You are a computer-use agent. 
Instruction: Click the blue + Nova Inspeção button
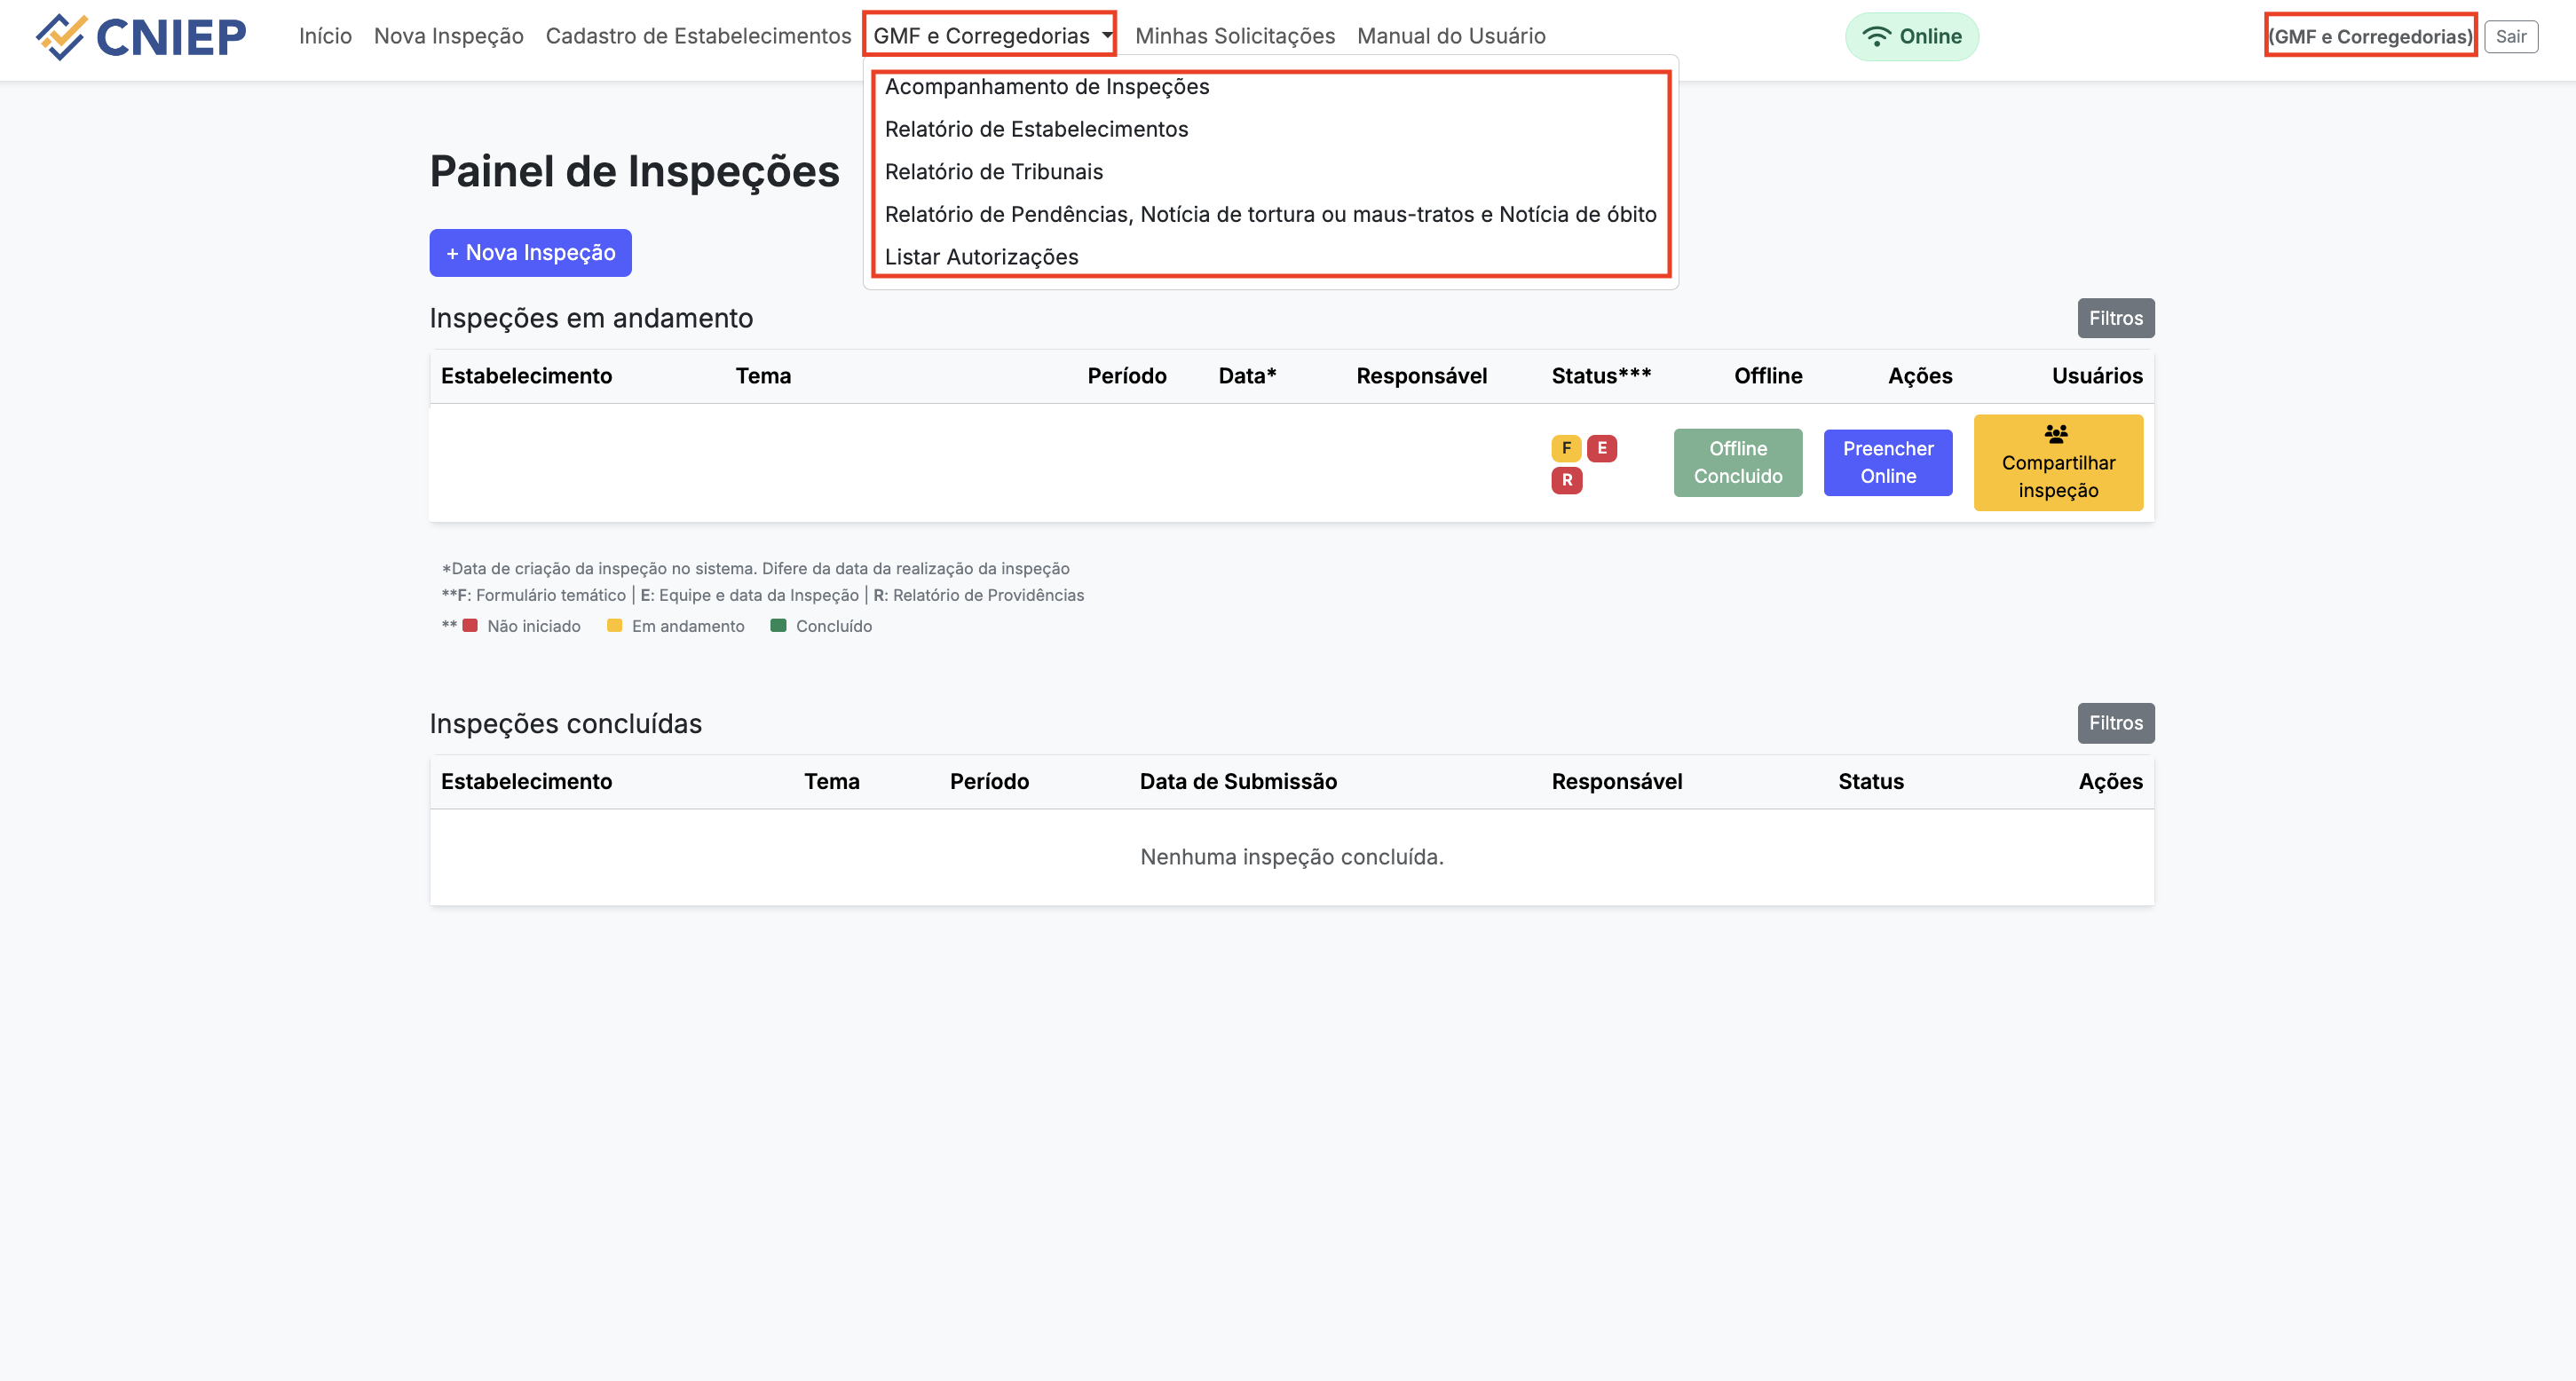click(x=530, y=253)
